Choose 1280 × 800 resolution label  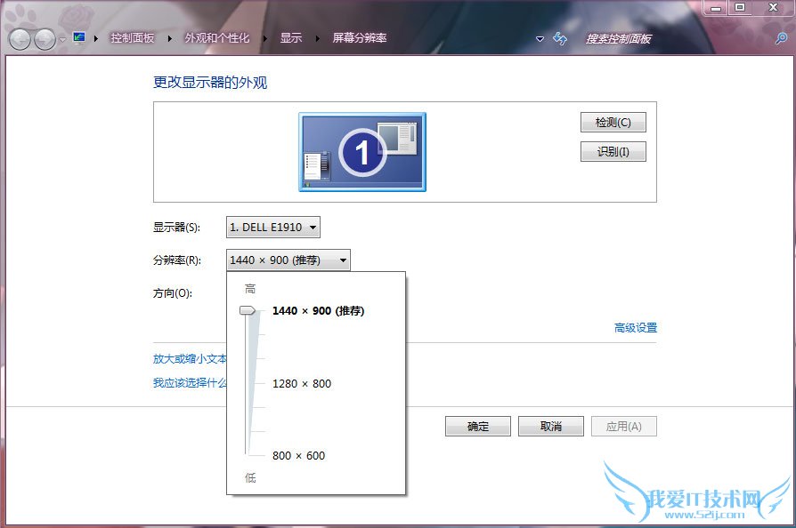302,384
